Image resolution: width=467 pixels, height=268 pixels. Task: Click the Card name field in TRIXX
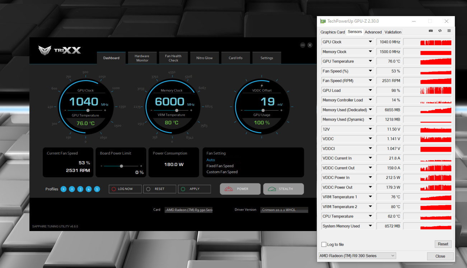click(x=189, y=210)
